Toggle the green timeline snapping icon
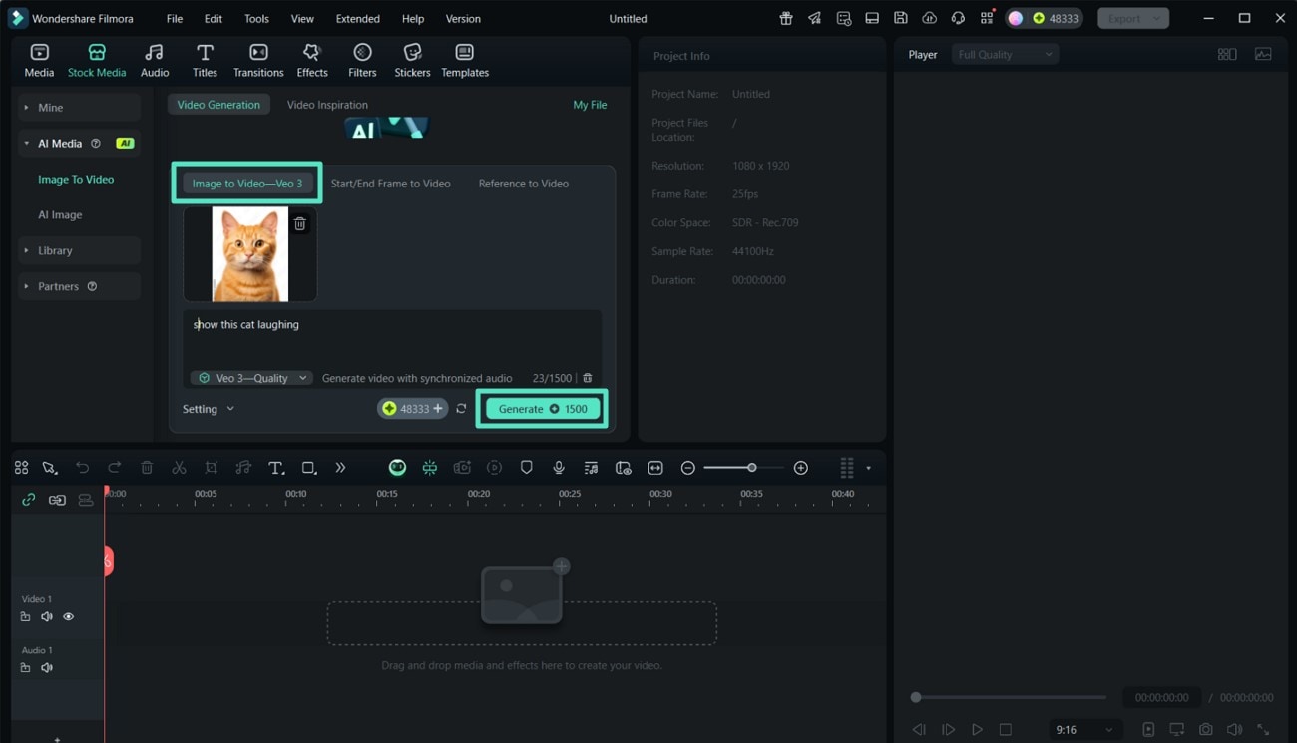The height and width of the screenshot is (743, 1297). tap(429, 468)
